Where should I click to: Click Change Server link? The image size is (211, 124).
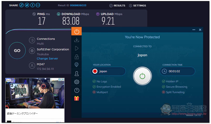(47, 59)
